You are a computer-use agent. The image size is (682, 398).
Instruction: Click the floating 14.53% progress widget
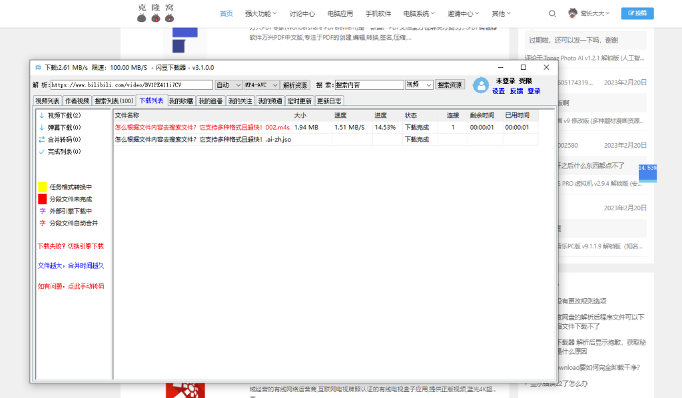click(647, 173)
